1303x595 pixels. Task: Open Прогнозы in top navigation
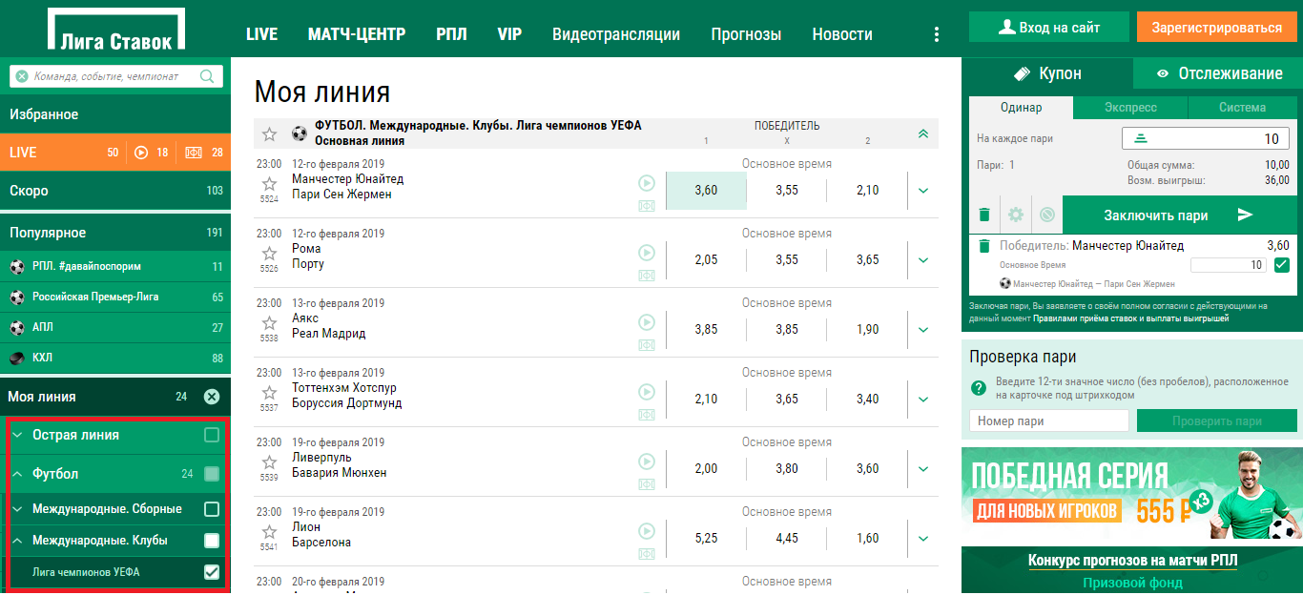click(x=746, y=34)
